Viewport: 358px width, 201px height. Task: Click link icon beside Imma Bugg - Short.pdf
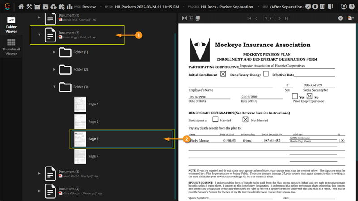94,38
